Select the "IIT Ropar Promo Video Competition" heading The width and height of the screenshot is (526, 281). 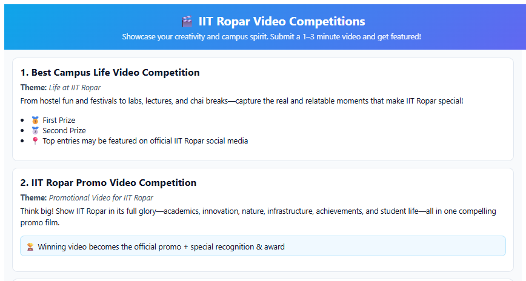coord(108,183)
